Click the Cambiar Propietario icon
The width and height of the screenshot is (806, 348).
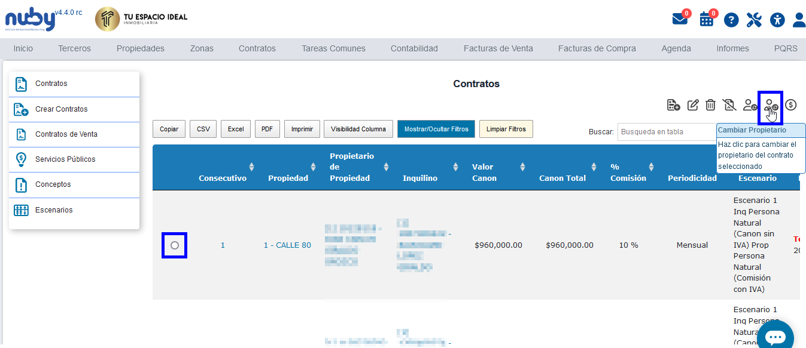[770, 106]
